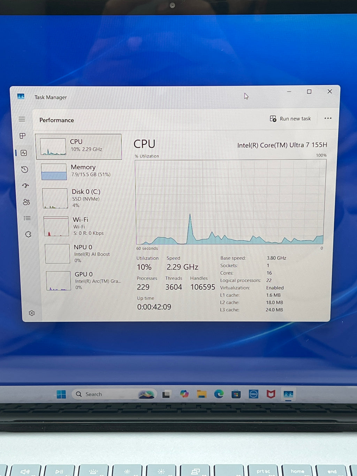This screenshot has height=476, width=357.
Task: Open the Users page icon
Action: (26, 202)
